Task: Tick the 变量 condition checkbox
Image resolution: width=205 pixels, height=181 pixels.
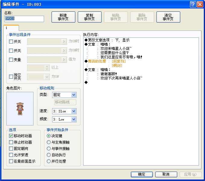Action: point(11,60)
